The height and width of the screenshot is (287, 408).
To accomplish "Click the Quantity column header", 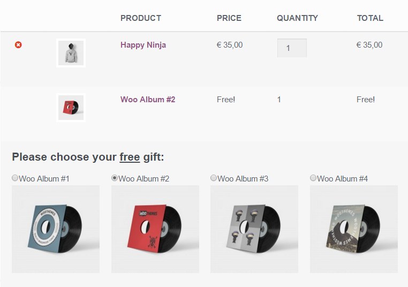I will click(x=297, y=18).
